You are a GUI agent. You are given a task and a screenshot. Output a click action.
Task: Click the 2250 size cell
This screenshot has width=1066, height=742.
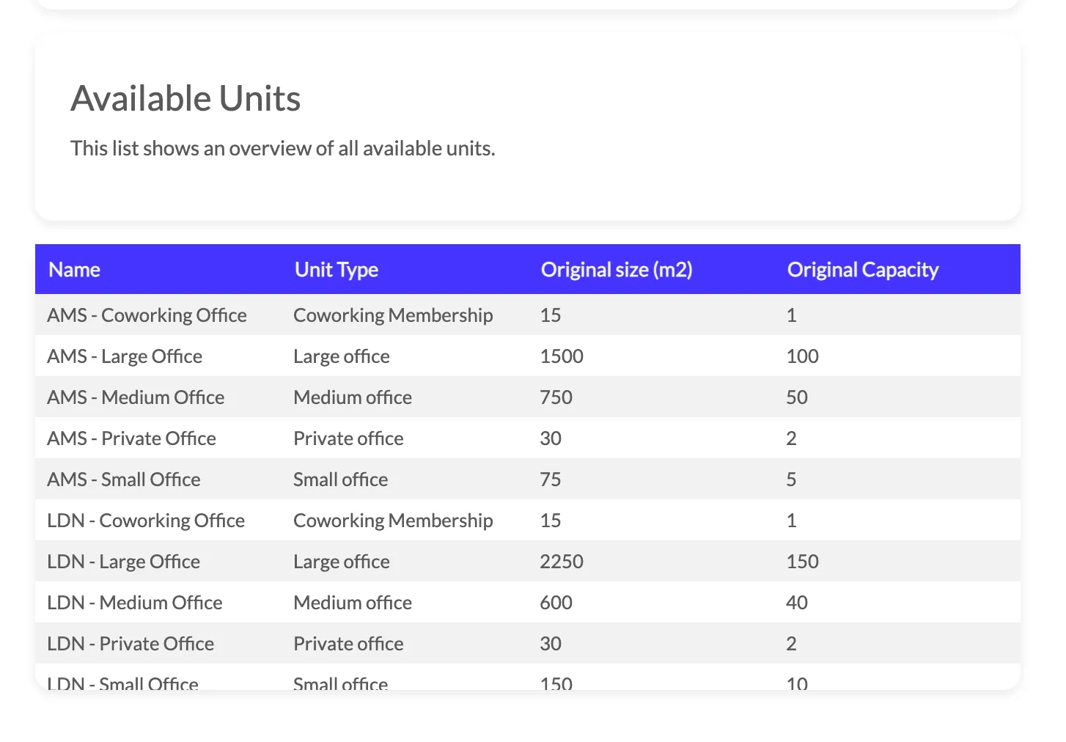[562, 562]
